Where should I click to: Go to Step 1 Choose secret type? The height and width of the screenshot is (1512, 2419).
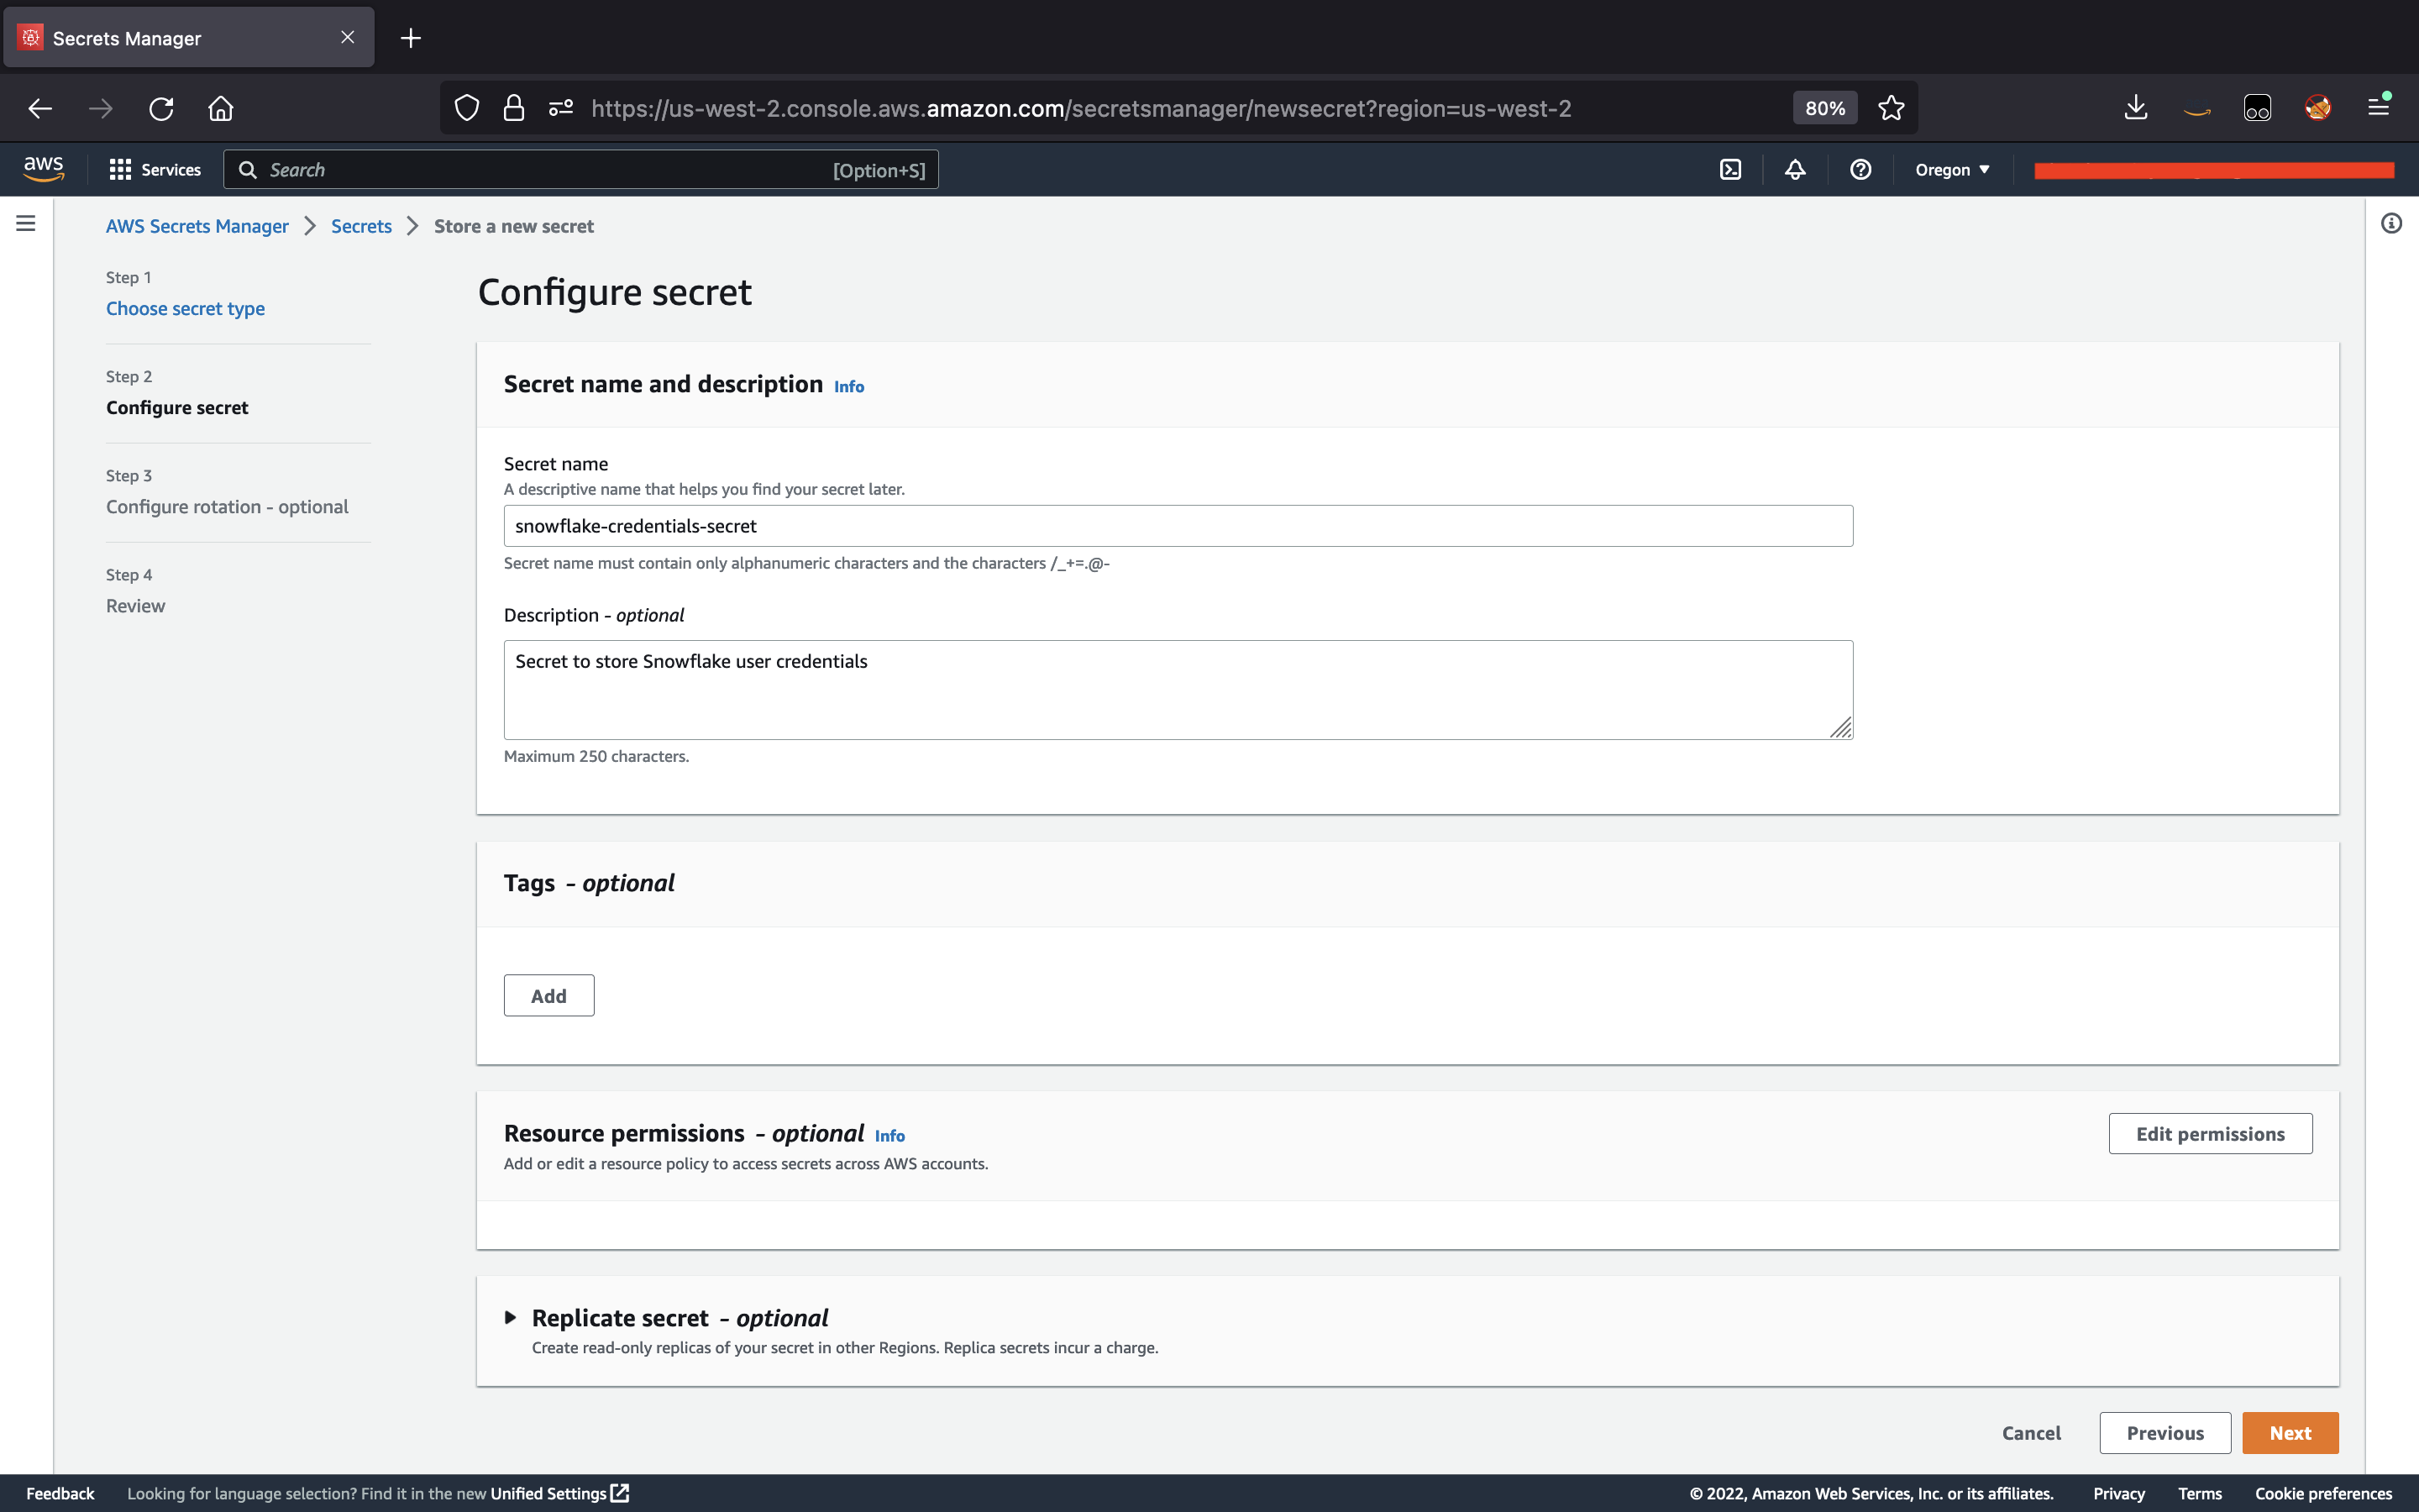click(x=185, y=308)
